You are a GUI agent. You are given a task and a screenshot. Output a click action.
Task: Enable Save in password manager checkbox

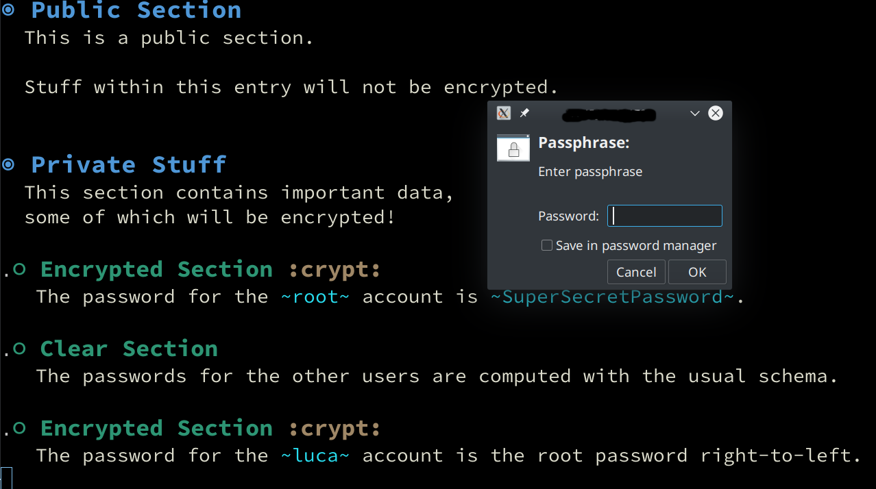click(x=547, y=245)
